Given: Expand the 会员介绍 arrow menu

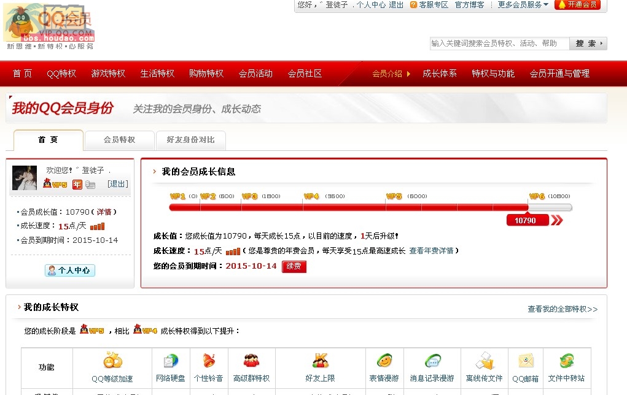Looking at the screenshot, I should coord(391,74).
